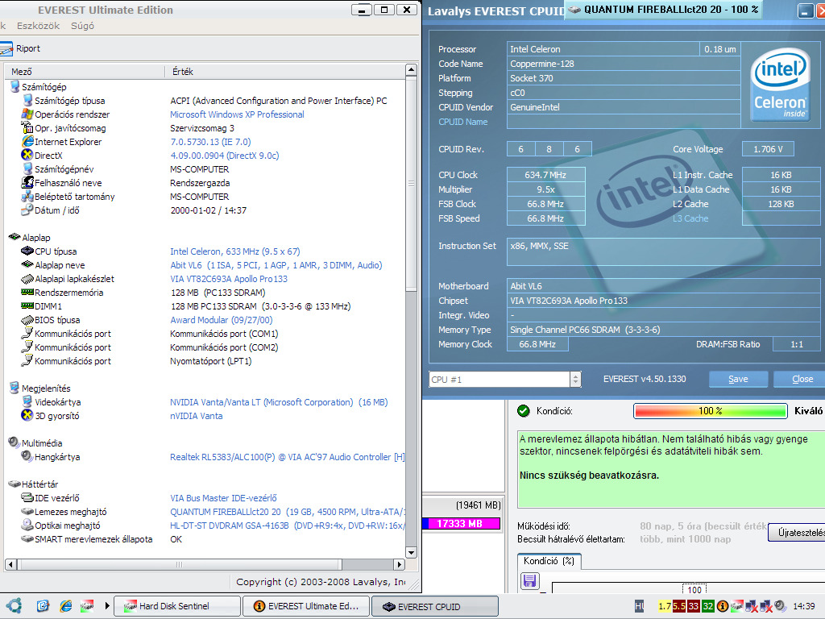Open the Award Modular BIOS link
Image resolution: width=825 pixels, height=619 pixels.
click(222, 319)
